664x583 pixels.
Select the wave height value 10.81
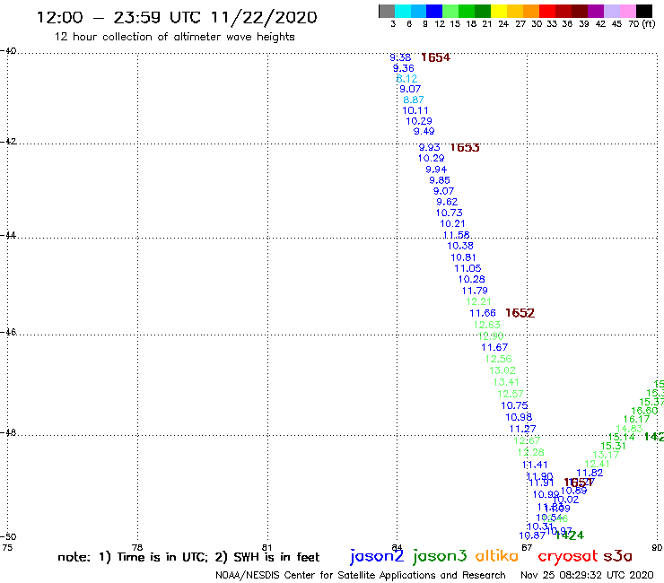click(464, 257)
